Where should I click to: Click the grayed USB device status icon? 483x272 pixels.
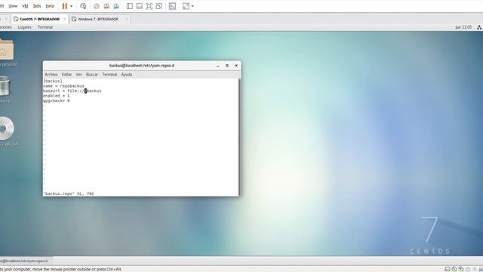coord(468,269)
